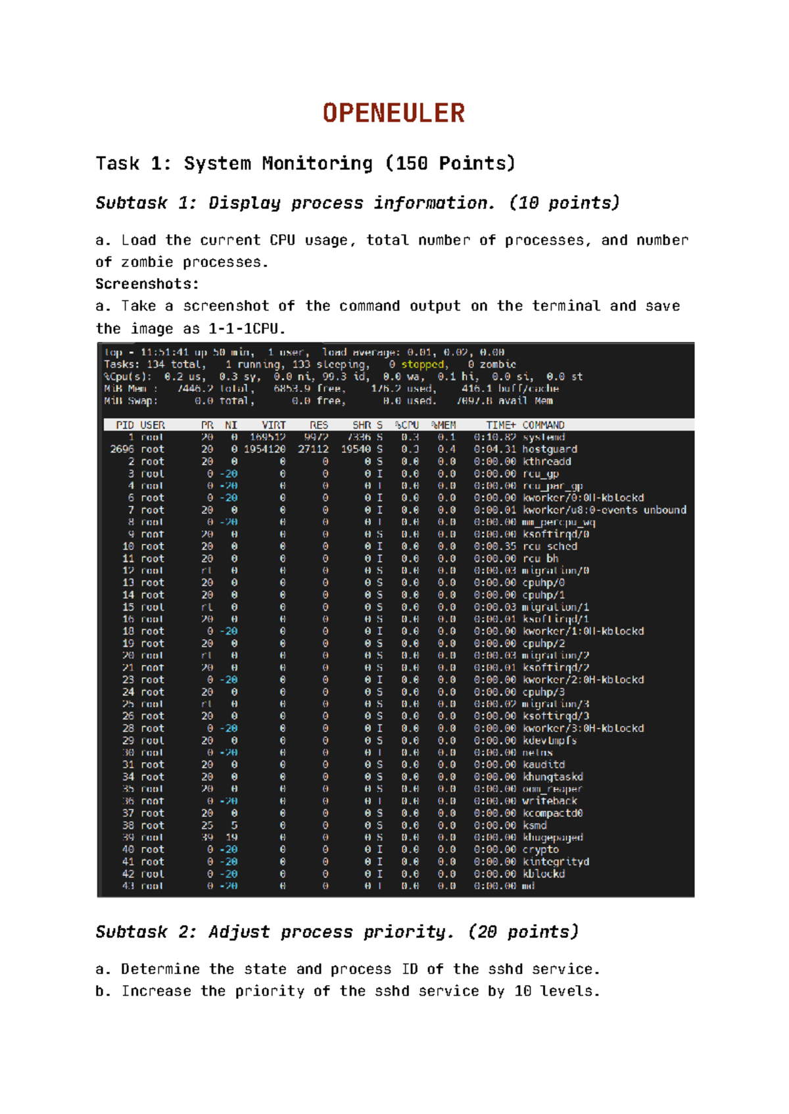Click the 'rcu bh' process name

coord(540,558)
